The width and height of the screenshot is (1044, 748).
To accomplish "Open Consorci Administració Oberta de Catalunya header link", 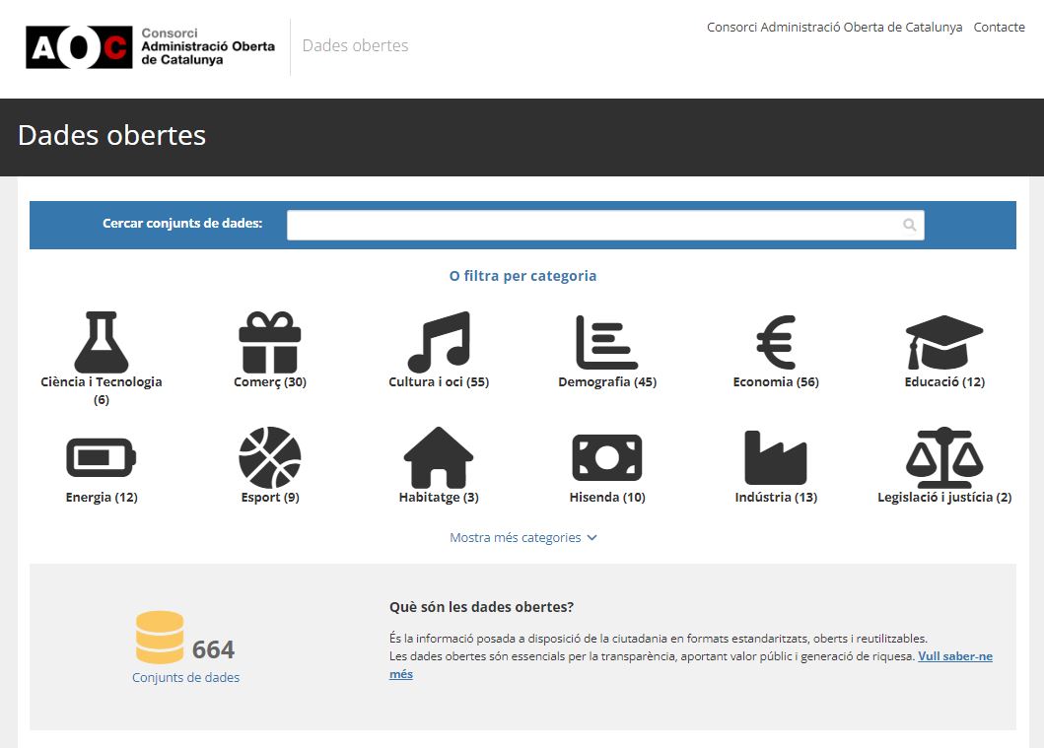I will click(834, 28).
